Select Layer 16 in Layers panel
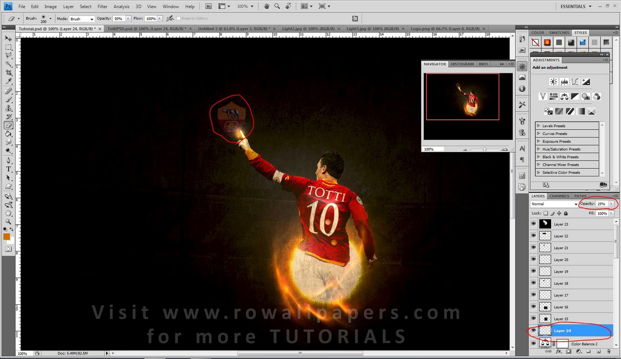This screenshot has width=621, height=359. pyautogui.click(x=575, y=307)
